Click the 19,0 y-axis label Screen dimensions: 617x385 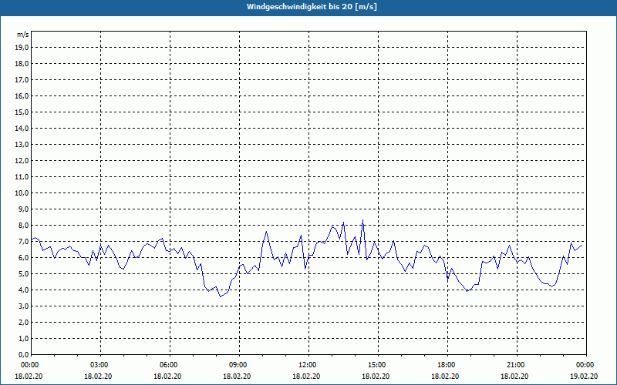tap(22, 48)
